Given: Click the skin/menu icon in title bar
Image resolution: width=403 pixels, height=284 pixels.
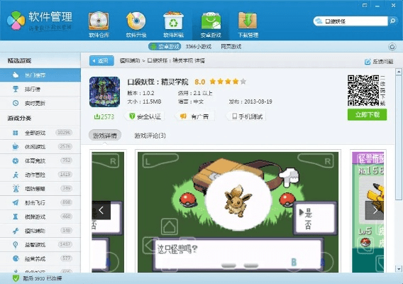Looking at the screenshot, I should (x=365, y=6).
